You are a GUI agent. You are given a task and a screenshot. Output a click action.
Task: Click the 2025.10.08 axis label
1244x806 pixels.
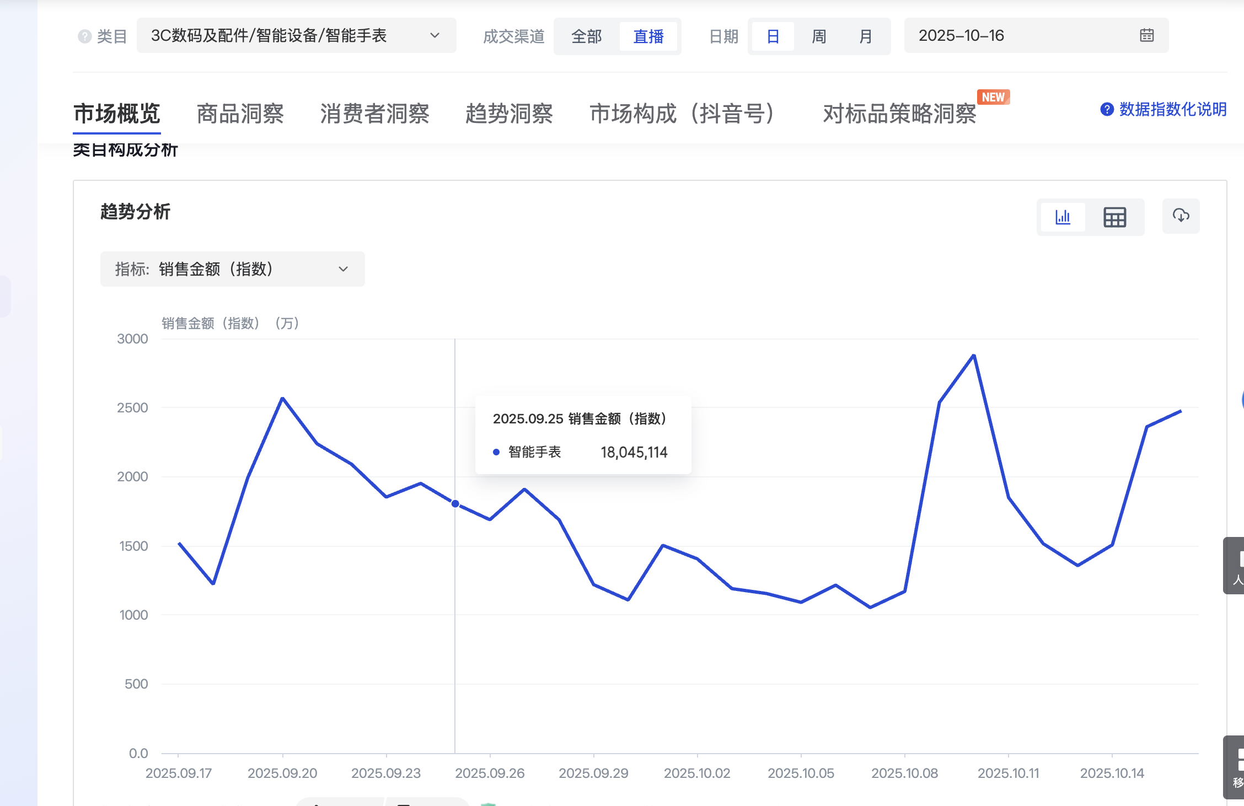click(904, 773)
